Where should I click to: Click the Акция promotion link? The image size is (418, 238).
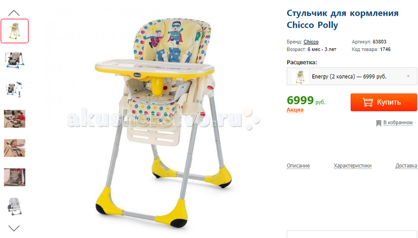click(x=295, y=110)
